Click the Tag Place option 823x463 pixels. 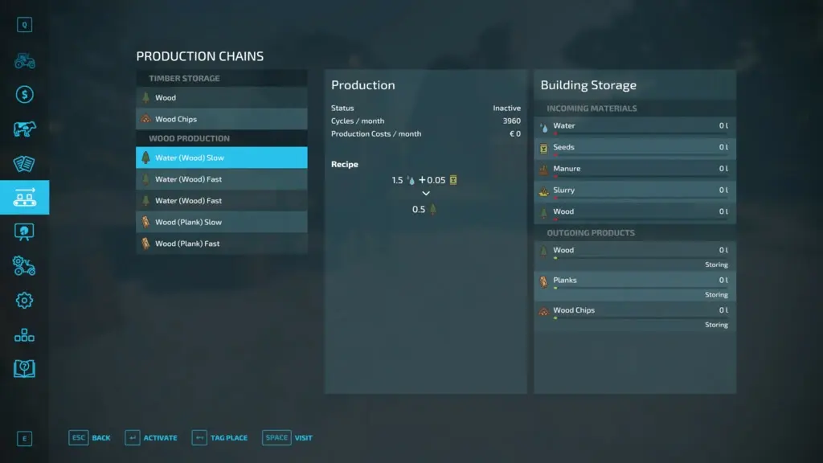point(219,438)
